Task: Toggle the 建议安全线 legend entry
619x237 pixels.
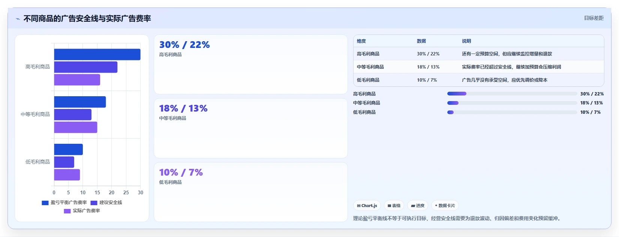Action: click(x=106, y=203)
